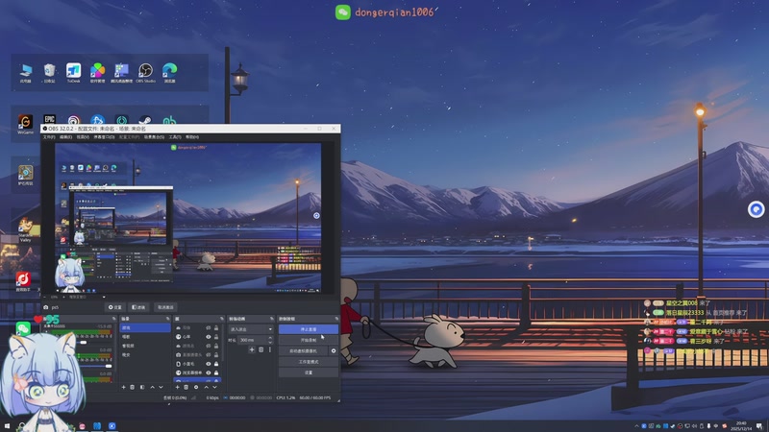The height and width of the screenshot is (432, 769).
Task: Toggle the lock on the camera-icon source row
Action: coord(216,355)
